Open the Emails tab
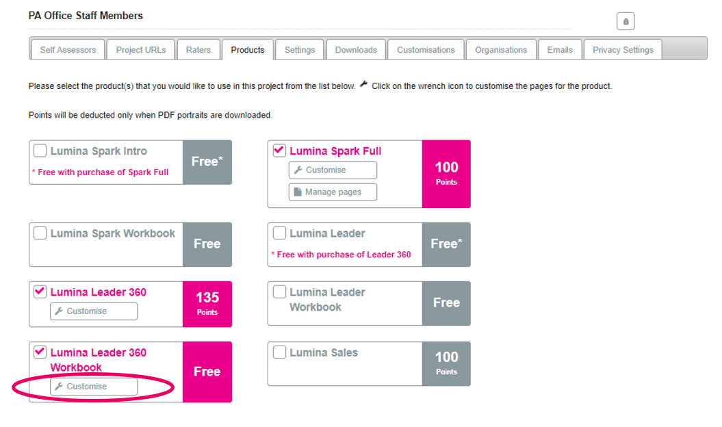 coord(559,50)
